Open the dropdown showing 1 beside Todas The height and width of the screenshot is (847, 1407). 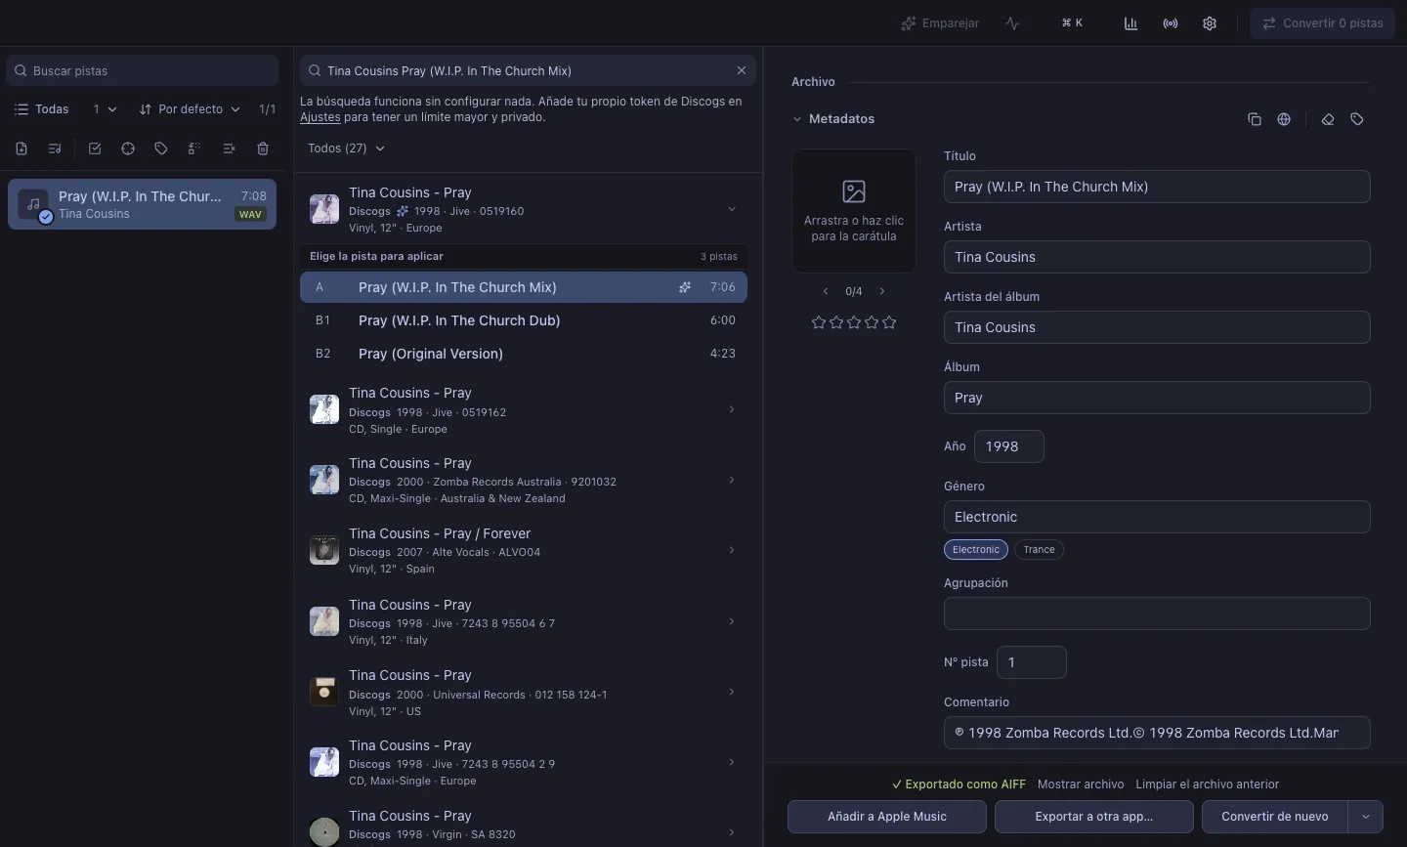(x=105, y=109)
